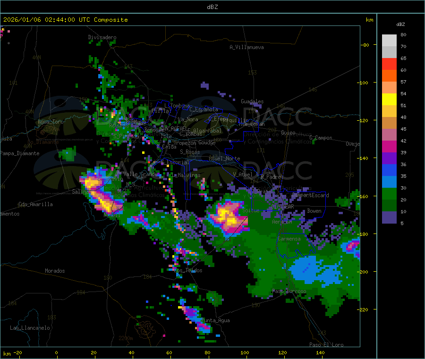Click the Paso_Barroso map label
The image size is (425, 359).
click(x=289, y=291)
